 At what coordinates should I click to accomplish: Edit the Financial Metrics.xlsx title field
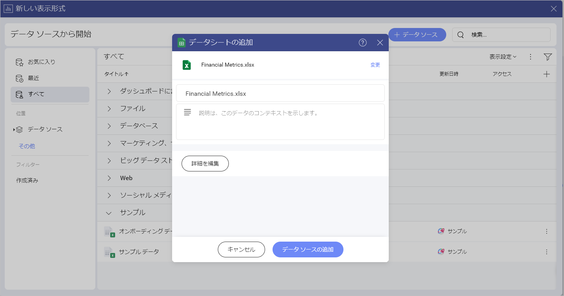[280, 93]
